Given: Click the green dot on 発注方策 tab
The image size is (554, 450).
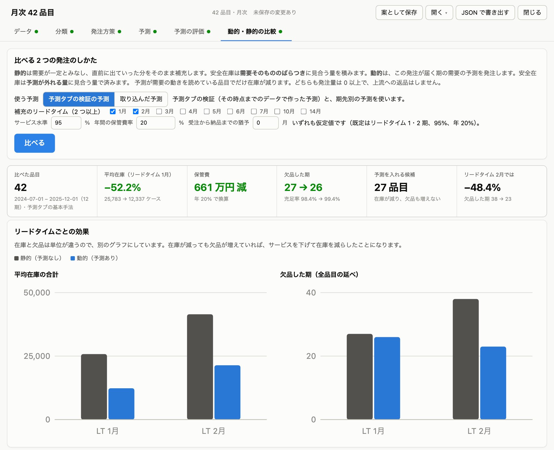Looking at the screenshot, I should click(x=119, y=32).
